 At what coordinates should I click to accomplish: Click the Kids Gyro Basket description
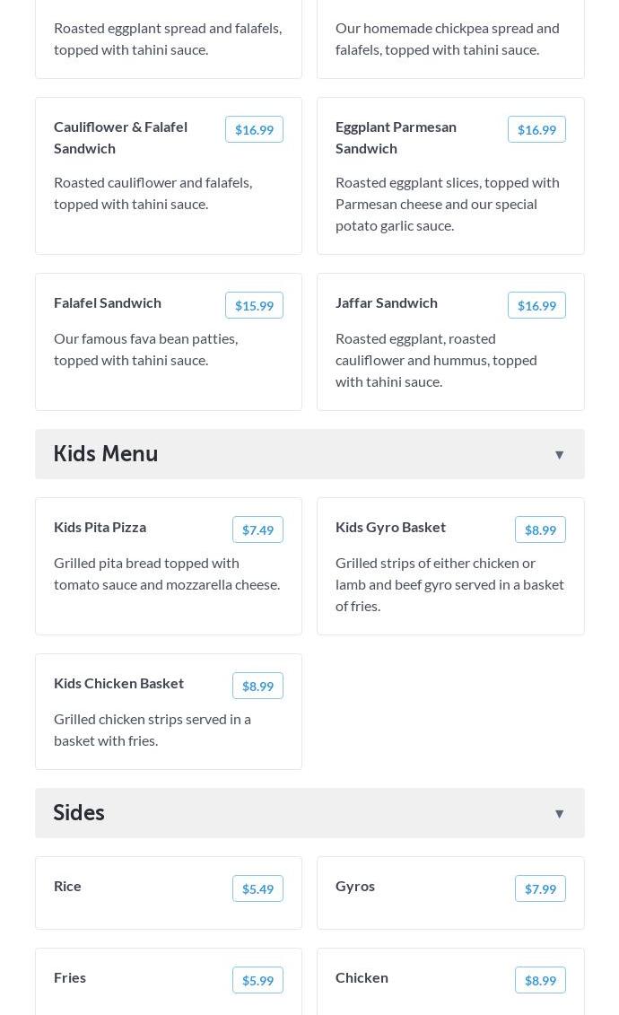(449, 584)
